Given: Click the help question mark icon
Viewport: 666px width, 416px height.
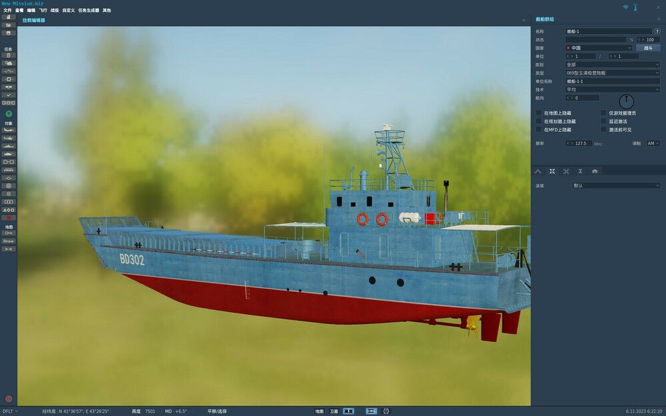Looking at the screenshot, I should (x=657, y=31).
